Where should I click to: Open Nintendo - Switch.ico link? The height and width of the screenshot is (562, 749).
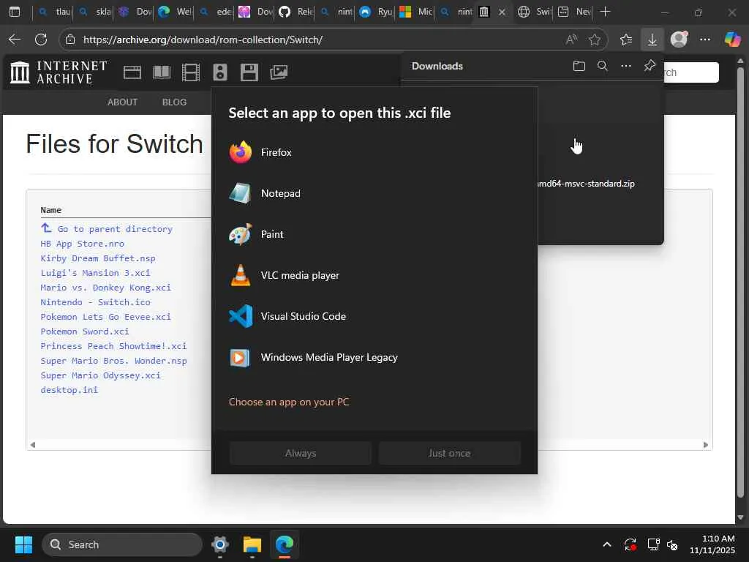96,302
